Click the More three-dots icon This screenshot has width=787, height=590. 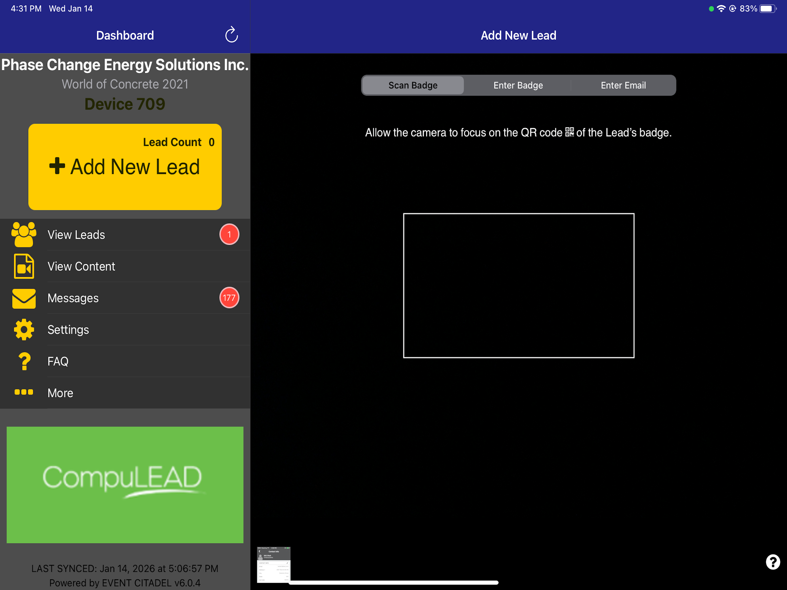pos(24,392)
